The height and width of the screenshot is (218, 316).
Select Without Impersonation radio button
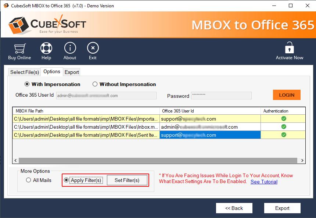[x=95, y=84]
